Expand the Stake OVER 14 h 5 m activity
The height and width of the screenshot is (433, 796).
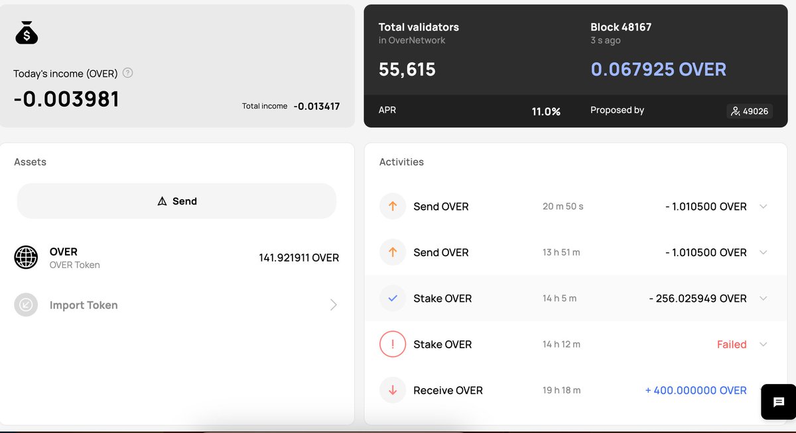tap(763, 299)
